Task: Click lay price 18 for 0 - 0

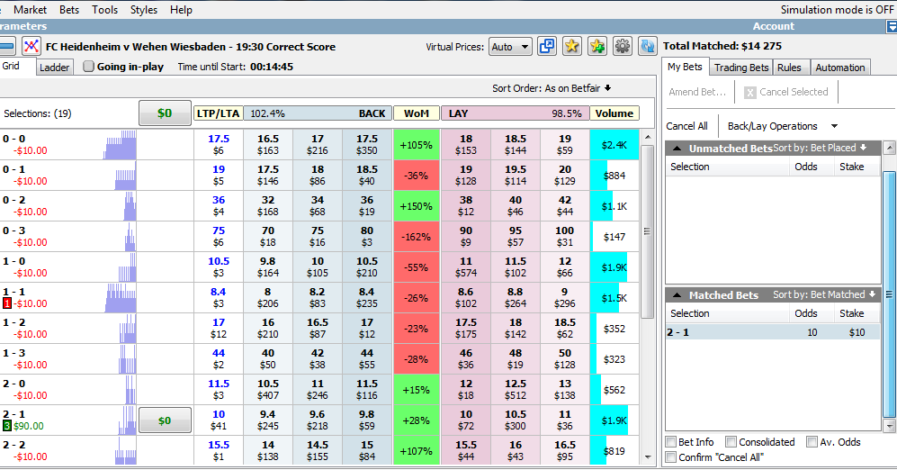Action: coord(466,145)
